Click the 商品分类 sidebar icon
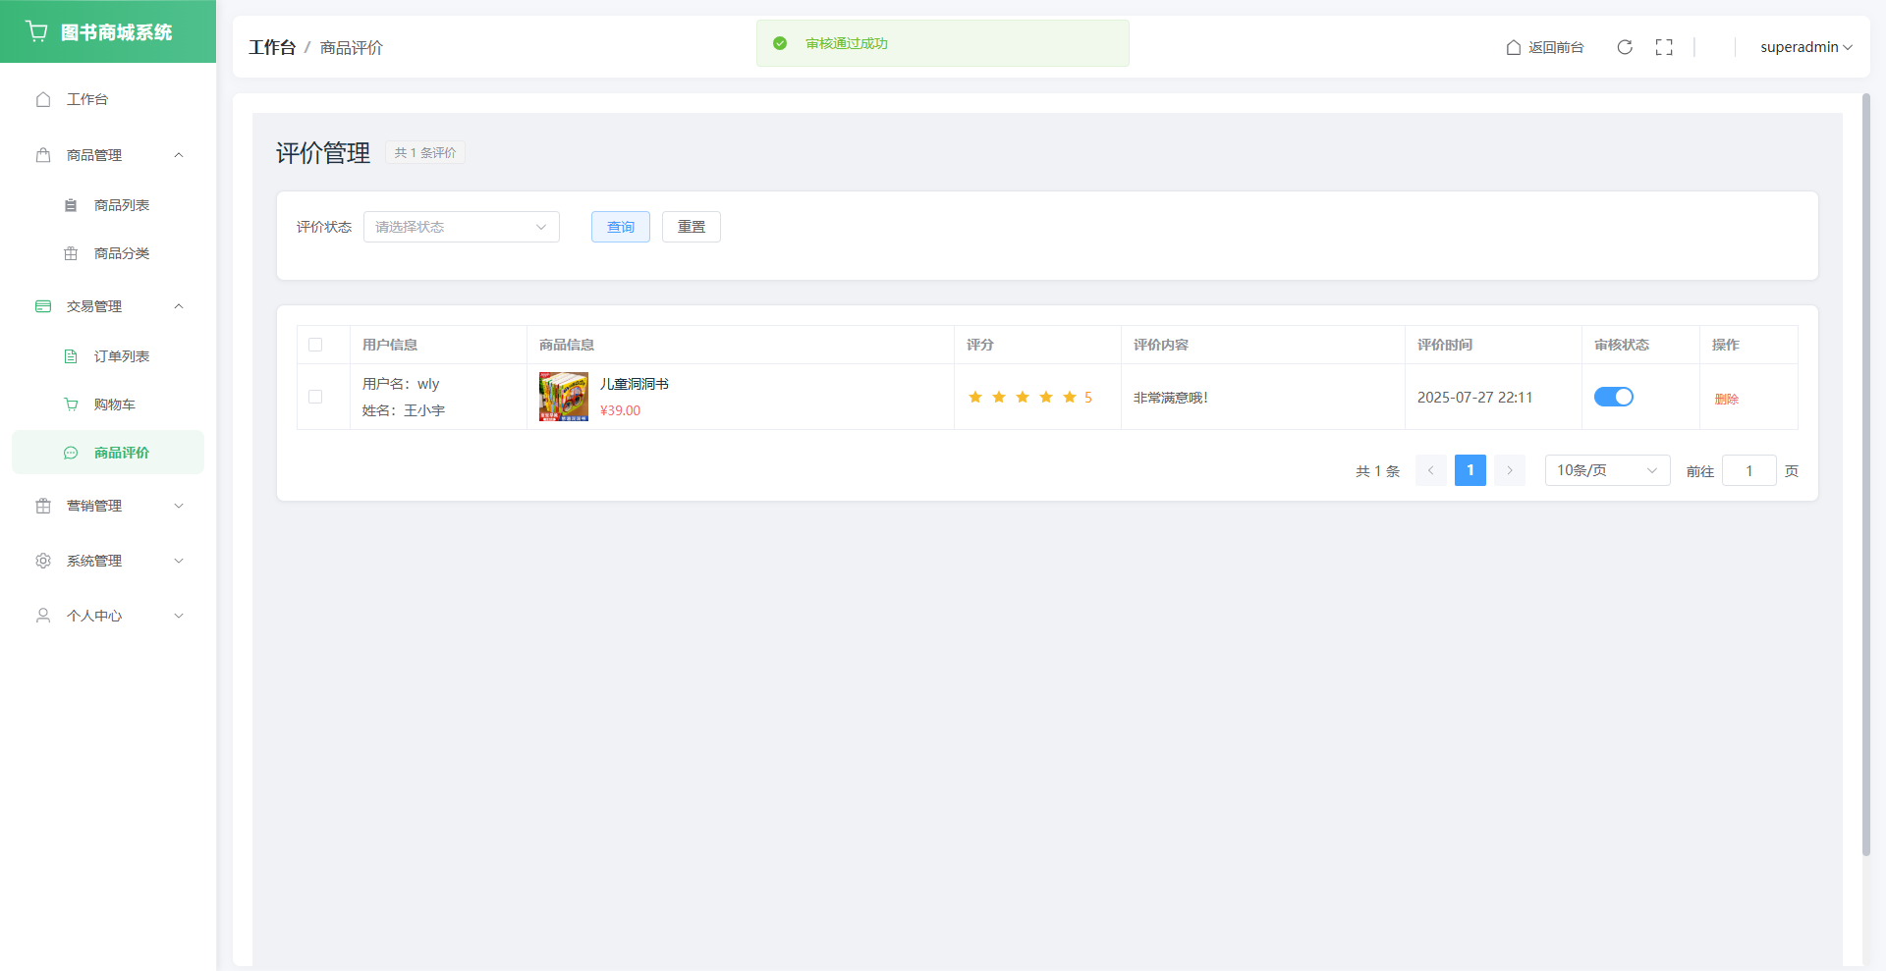The height and width of the screenshot is (971, 1886). click(71, 253)
